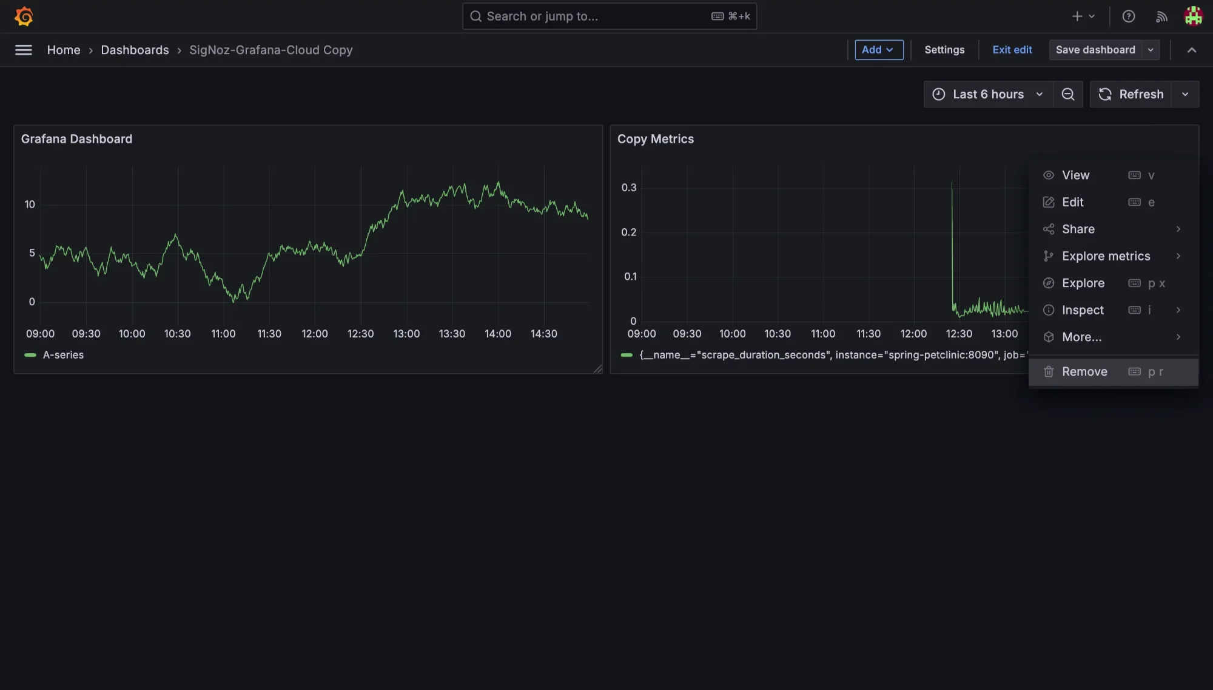Click the resize handle of Grafana Dashboard panel
The height and width of the screenshot is (690, 1213).
tap(598, 368)
